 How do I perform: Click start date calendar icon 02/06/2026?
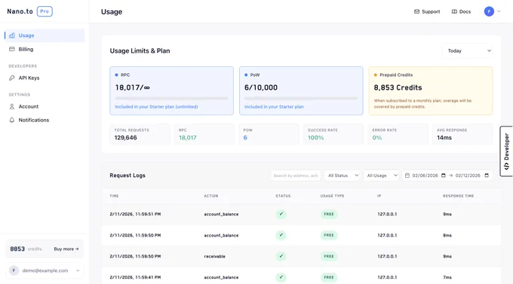tap(444, 176)
